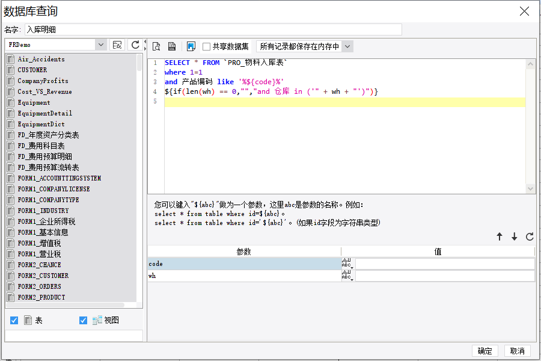This screenshot has width=541, height=361.
Task: Click empty line 5 in SQL editor
Action: pos(344,102)
